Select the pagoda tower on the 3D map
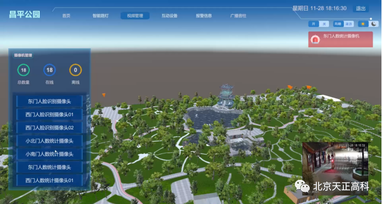Viewport: 382px width, 204px height. coord(226,96)
